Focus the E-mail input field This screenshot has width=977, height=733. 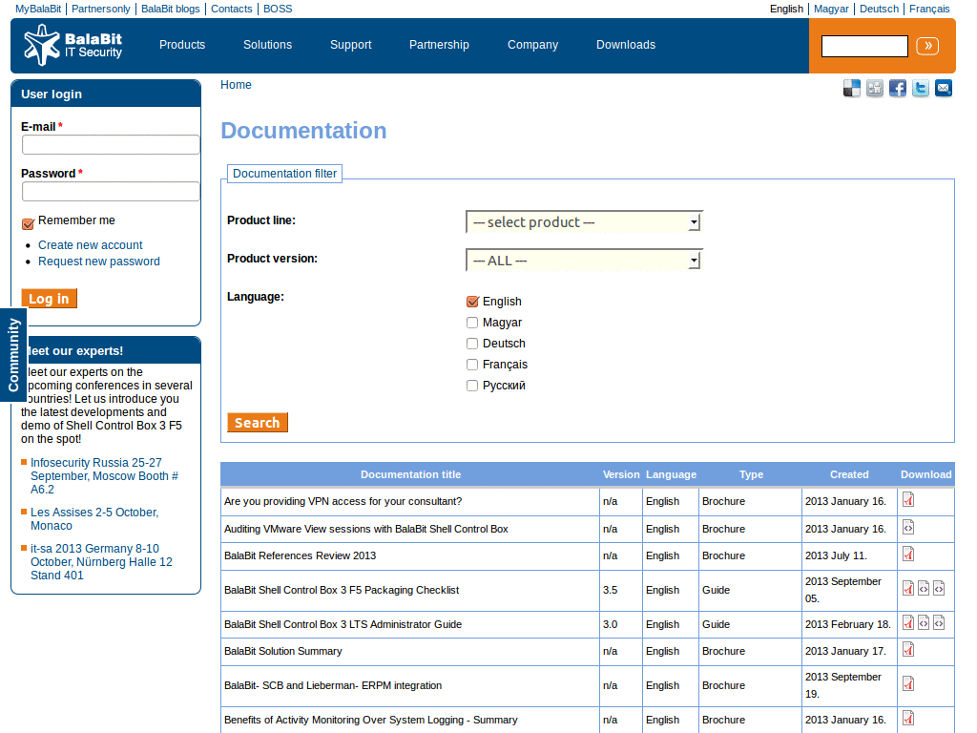point(111,145)
